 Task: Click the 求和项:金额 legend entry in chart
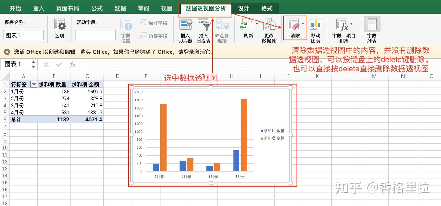pyautogui.click(x=272, y=138)
